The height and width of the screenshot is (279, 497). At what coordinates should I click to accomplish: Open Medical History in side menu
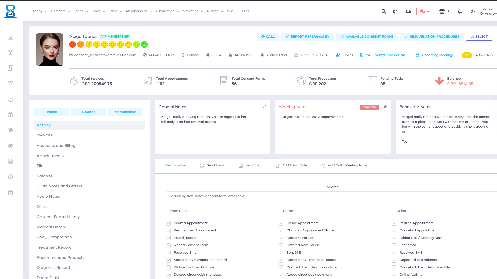click(90, 227)
